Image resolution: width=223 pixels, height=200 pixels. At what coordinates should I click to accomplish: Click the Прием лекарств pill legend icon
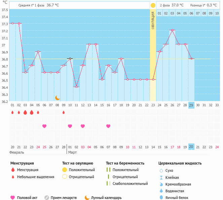(x=47, y=198)
